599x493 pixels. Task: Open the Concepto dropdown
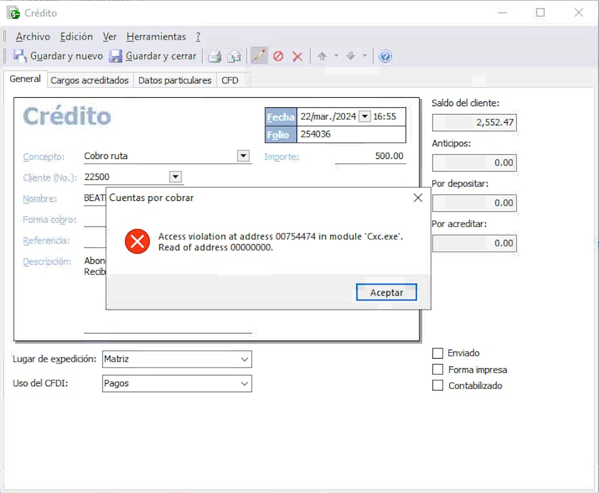[243, 156]
